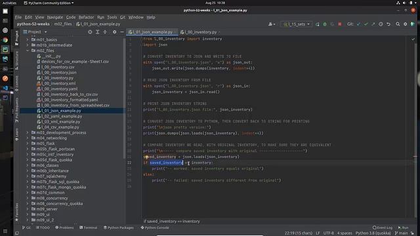Open the Event Log
Viewport: 420px width, 236px height.
pos(383,227)
